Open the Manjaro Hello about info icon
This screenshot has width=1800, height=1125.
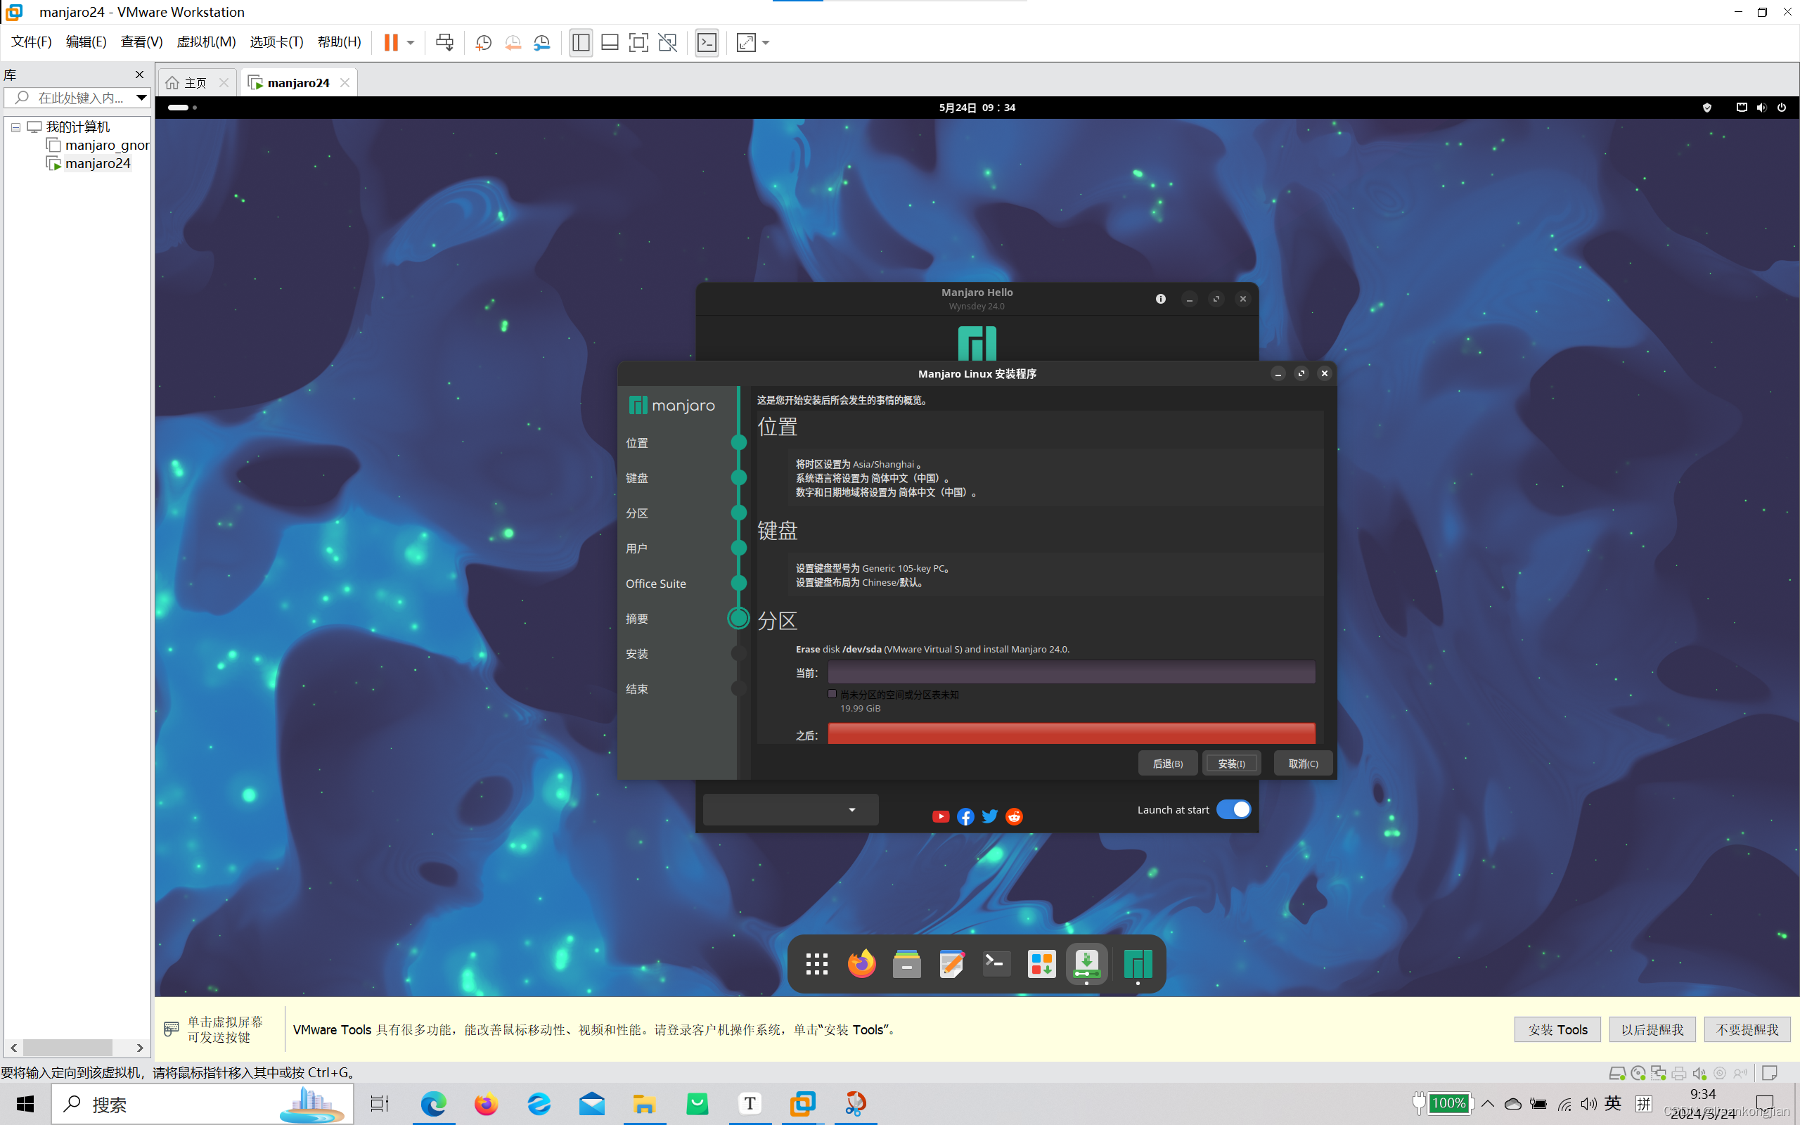point(1160,298)
